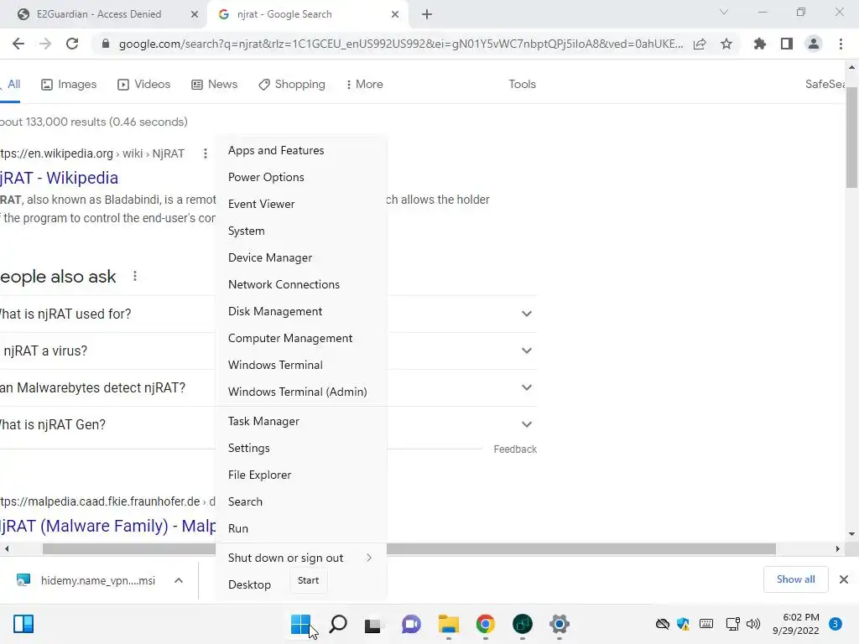Open three-dot options beside Wikipedia result
Screen dimensions: 859x644
[x=206, y=154]
